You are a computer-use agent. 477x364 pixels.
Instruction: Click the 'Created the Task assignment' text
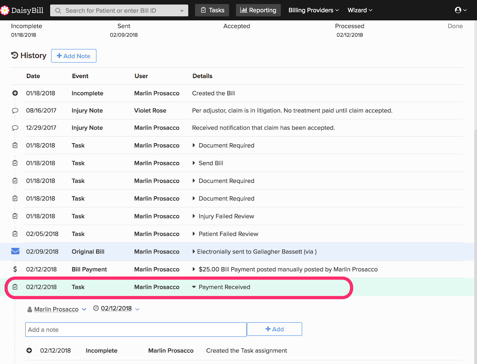247,351
